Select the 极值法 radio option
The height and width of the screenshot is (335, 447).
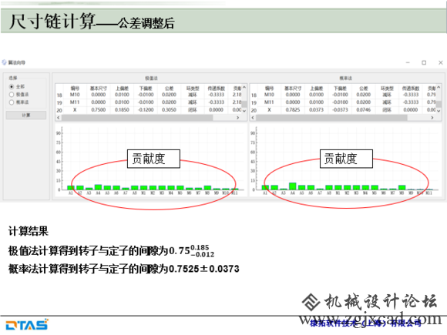[12, 95]
